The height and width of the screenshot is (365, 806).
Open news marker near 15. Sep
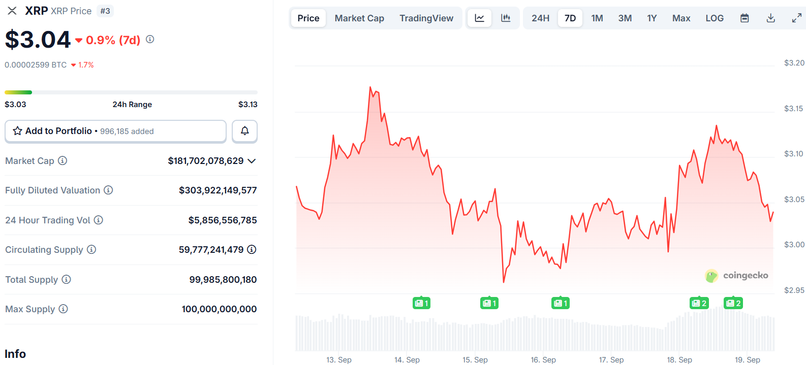point(489,303)
